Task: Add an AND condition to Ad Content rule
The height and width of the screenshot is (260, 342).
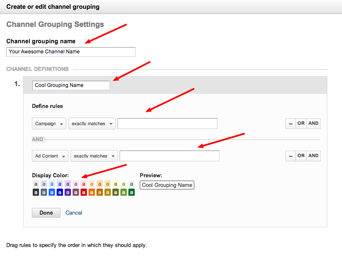Action: tap(313, 156)
